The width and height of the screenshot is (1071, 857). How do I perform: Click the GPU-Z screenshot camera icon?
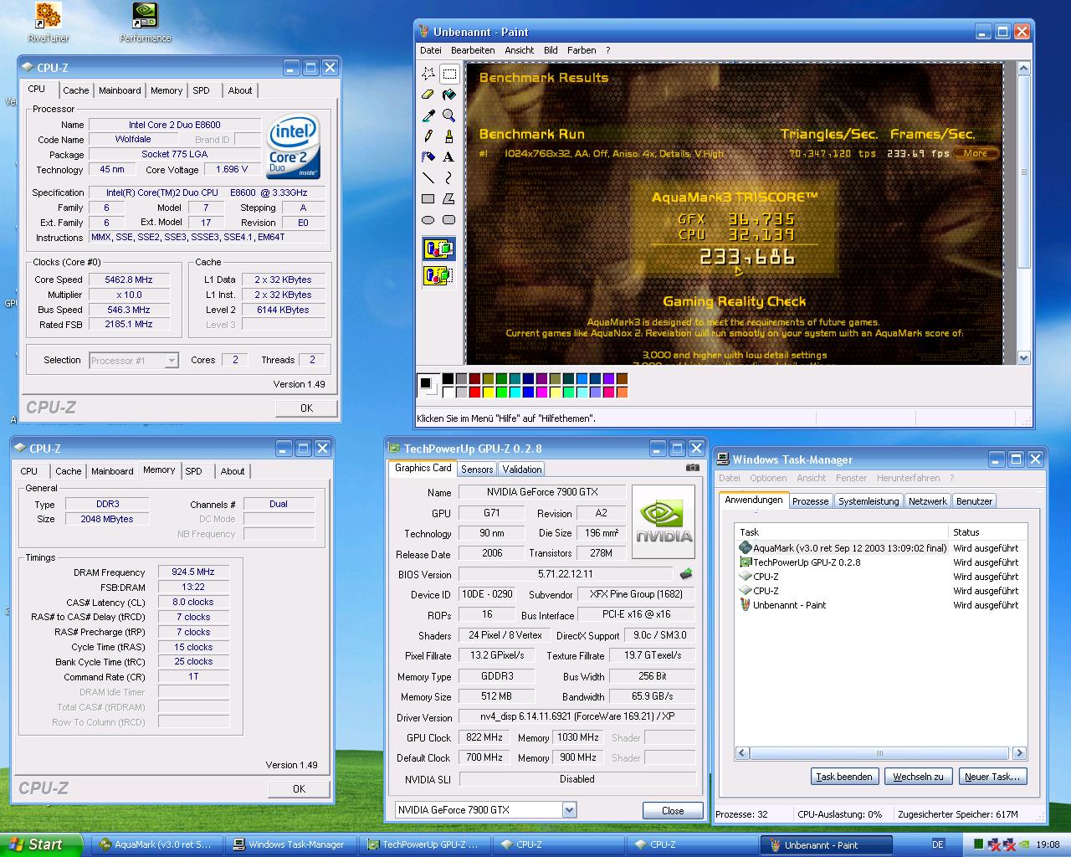693,468
